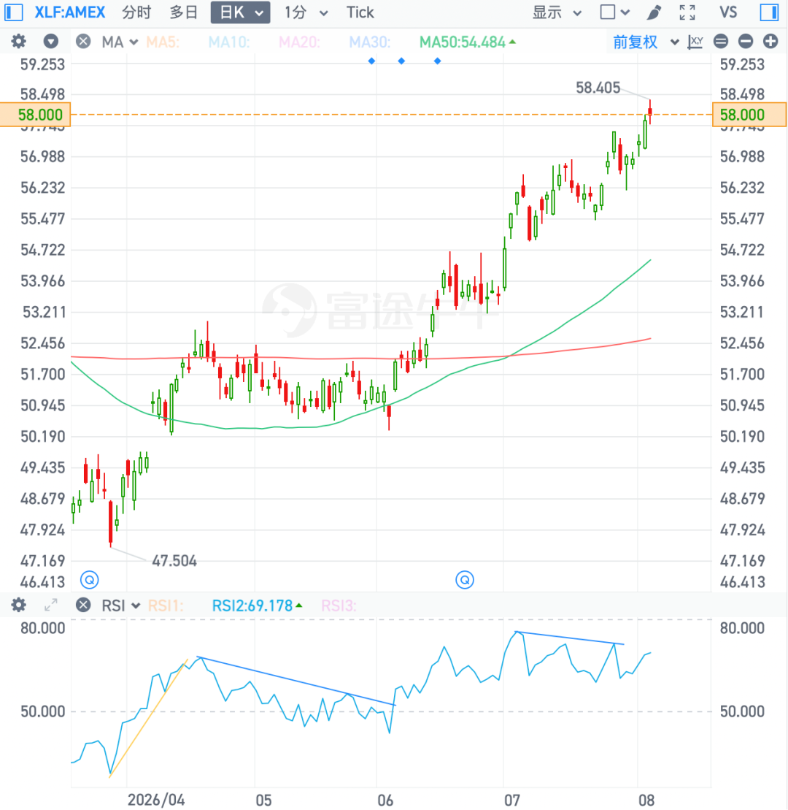Click the chart layout square icon
Viewport: 788px width, 810px height.
tap(608, 12)
